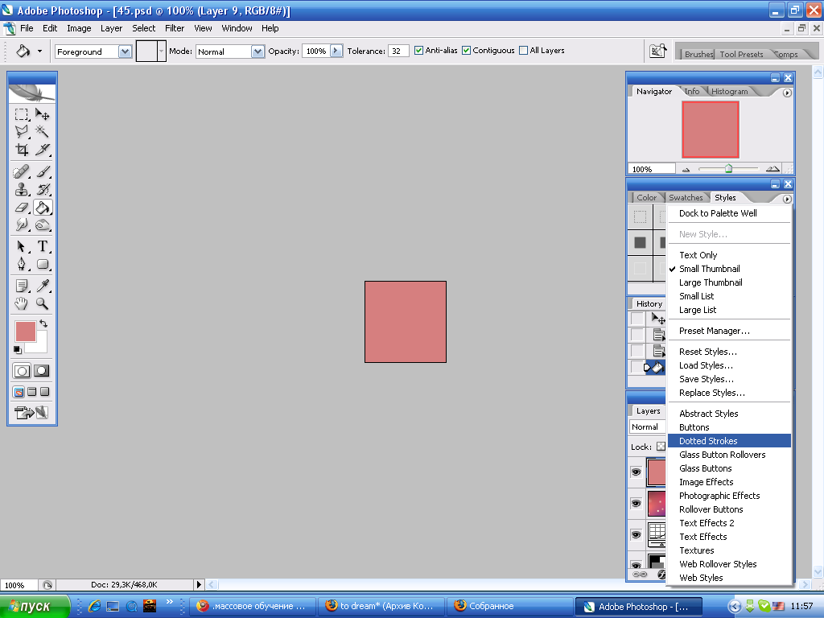This screenshot has width=824, height=618.
Task: Select the Smudge tool
Action: (21, 225)
